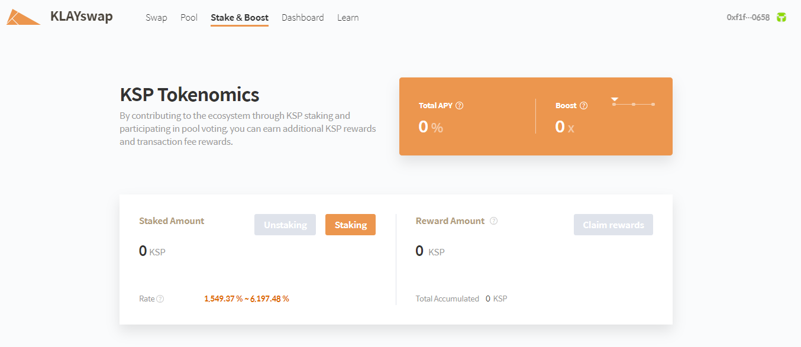Select the middle point on the boost slider

[x=634, y=105]
